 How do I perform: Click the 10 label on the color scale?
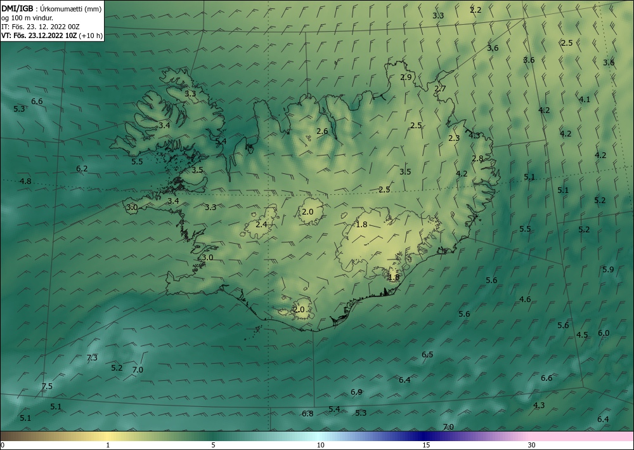[x=320, y=446]
